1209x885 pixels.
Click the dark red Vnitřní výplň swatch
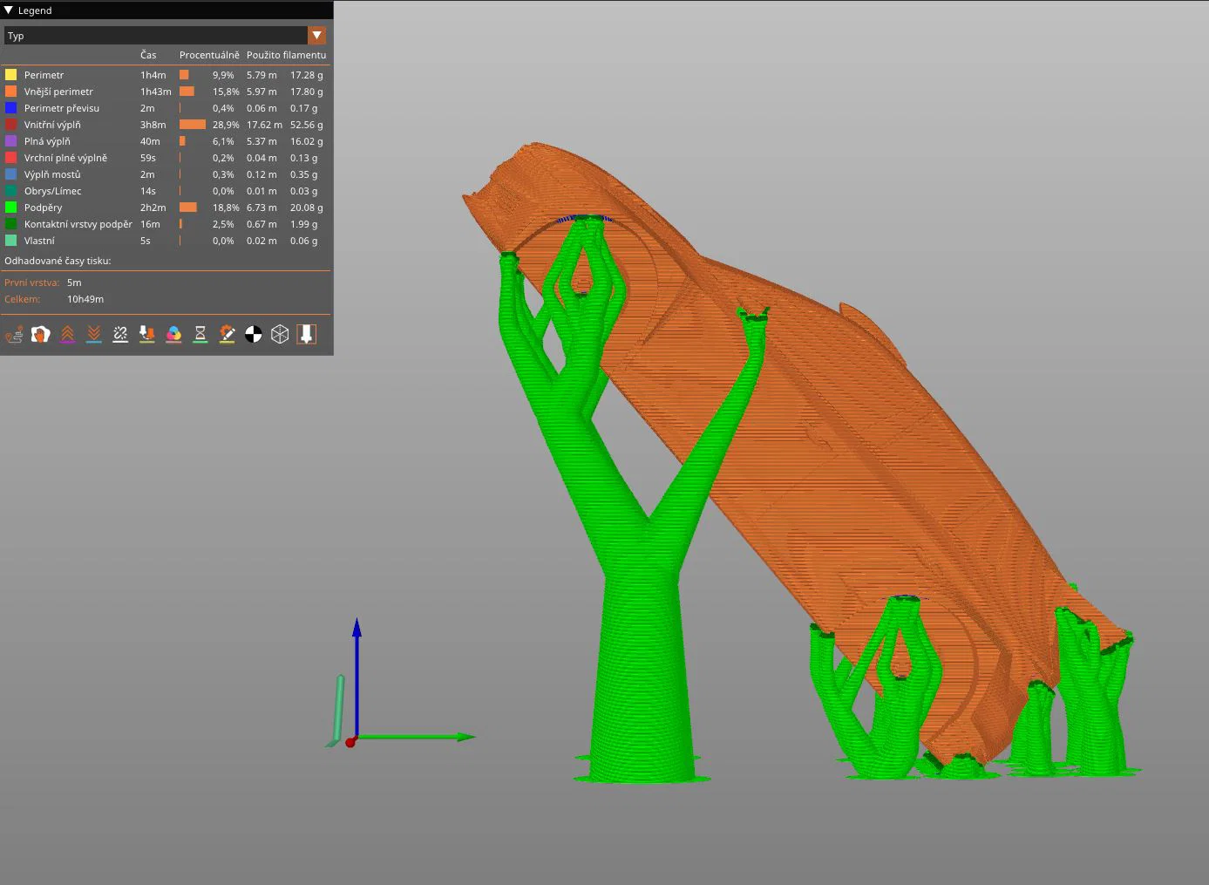(x=11, y=125)
